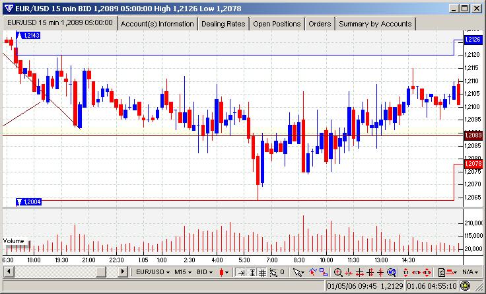Open the EUR/USD symbol dropdown
The width and height of the screenshot is (486, 294).
point(153,272)
